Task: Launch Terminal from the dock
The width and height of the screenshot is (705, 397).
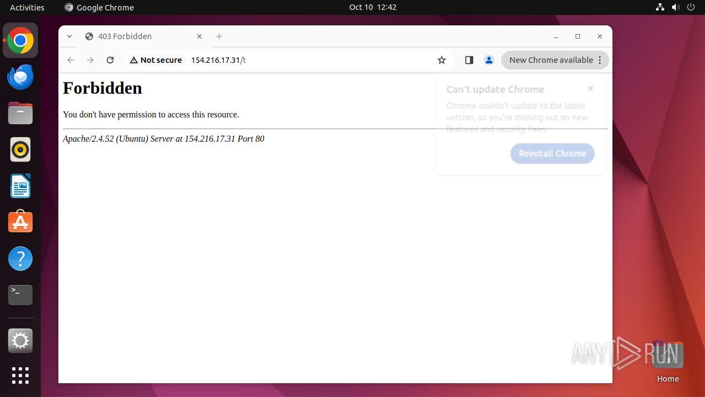Action: (x=20, y=295)
